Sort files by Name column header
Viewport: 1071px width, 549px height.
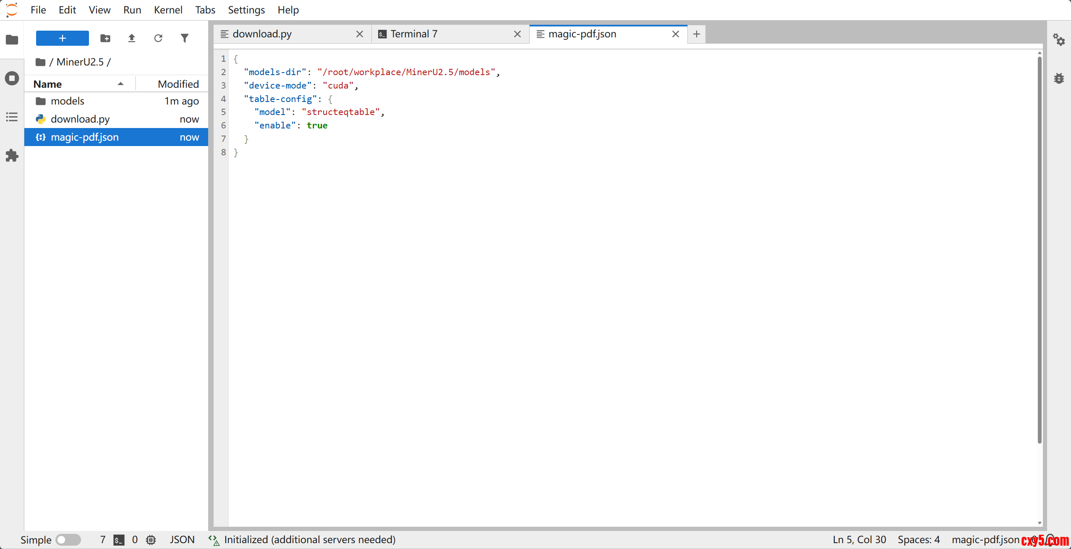coord(47,84)
